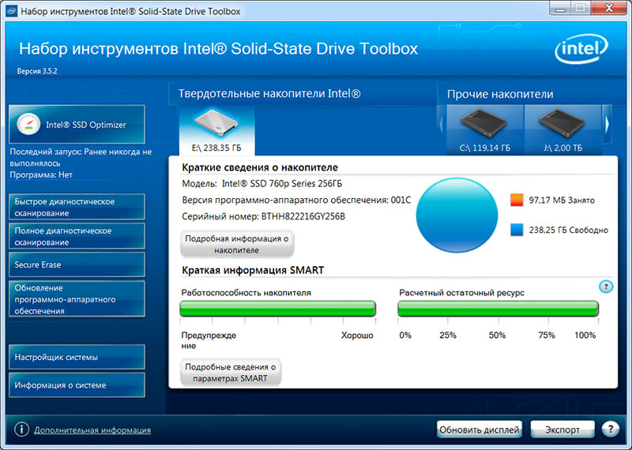
Task: Click Подробная информация о накопителе button
Action: [237, 244]
